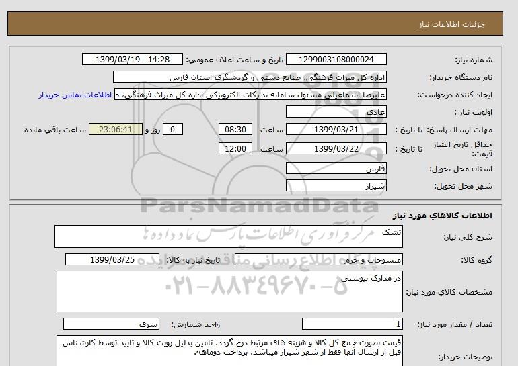This screenshot has width=518, height=366.
Task: Click the buyer notes text area
Action: (229, 351)
